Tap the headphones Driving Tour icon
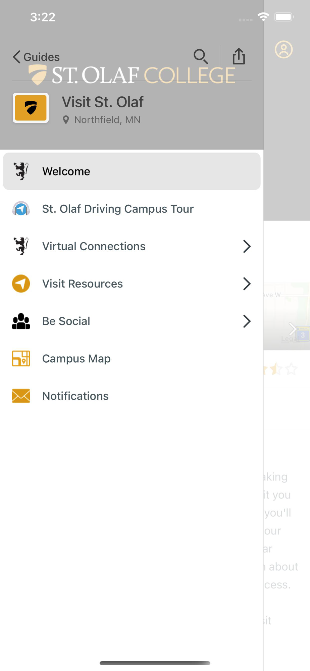The height and width of the screenshot is (671, 310). (x=21, y=209)
